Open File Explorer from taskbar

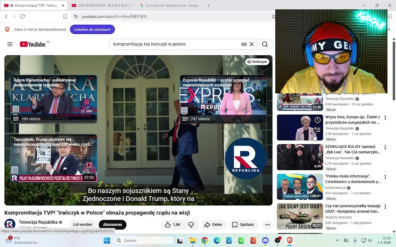coord(192,241)
